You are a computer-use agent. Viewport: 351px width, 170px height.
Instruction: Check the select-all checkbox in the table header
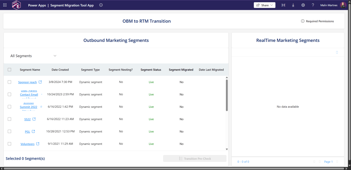click(x=9, y=69)
